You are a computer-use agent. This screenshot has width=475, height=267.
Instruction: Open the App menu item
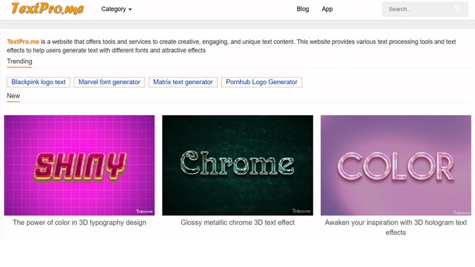pyautogui.click(x=327, y=9)
